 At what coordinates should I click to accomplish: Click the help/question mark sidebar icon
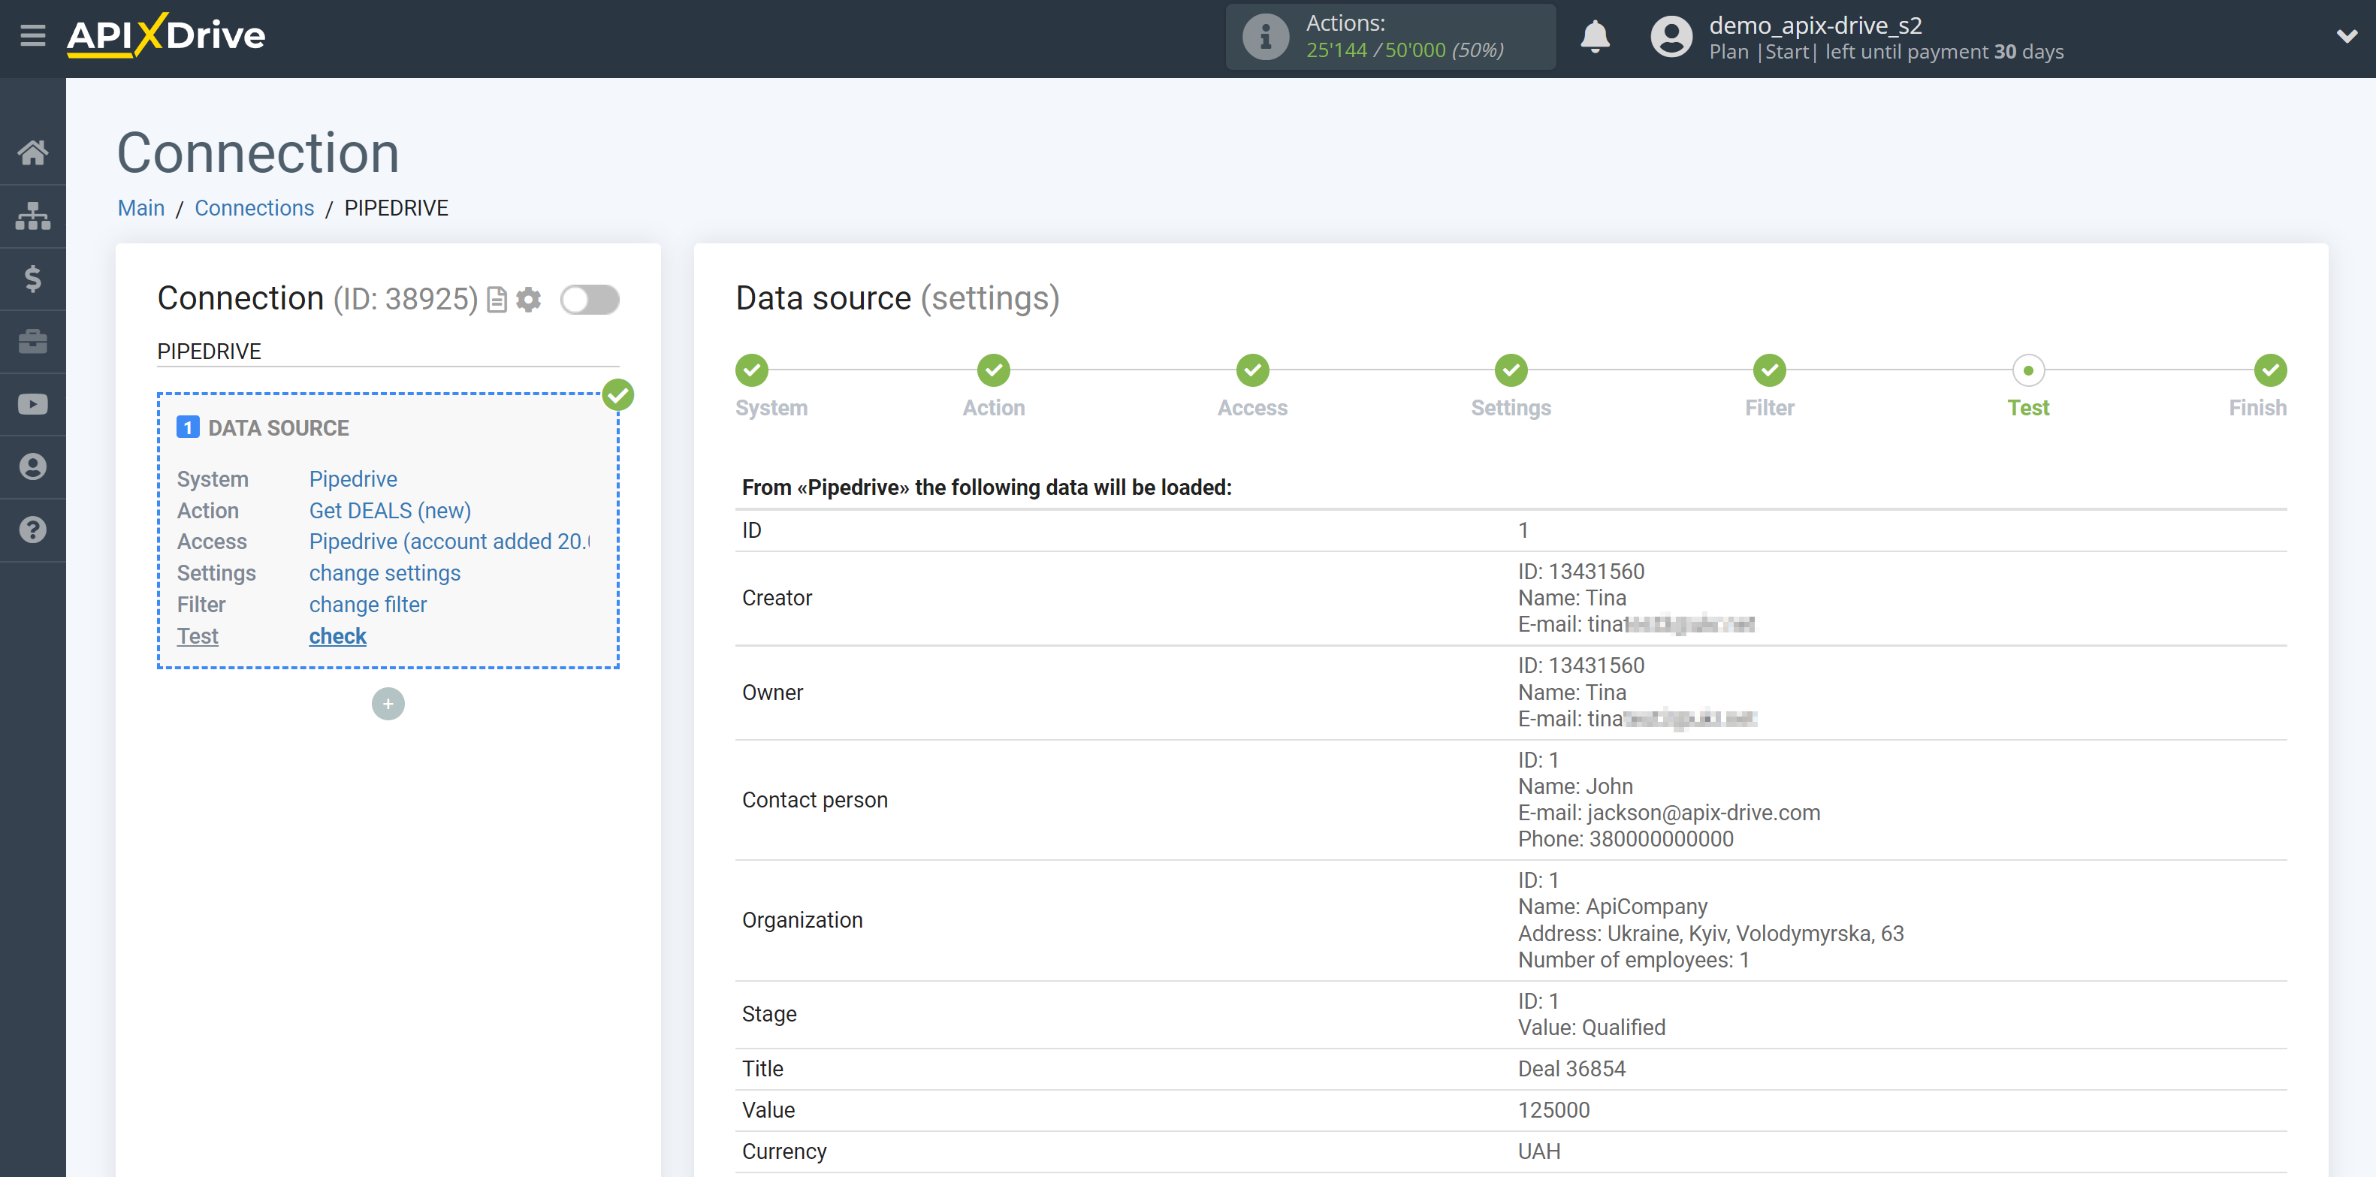tap(32, 529)
